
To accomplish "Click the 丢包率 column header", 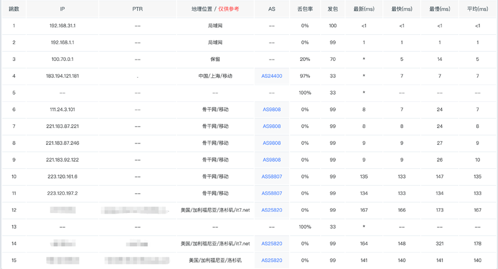I will (305, 9).
